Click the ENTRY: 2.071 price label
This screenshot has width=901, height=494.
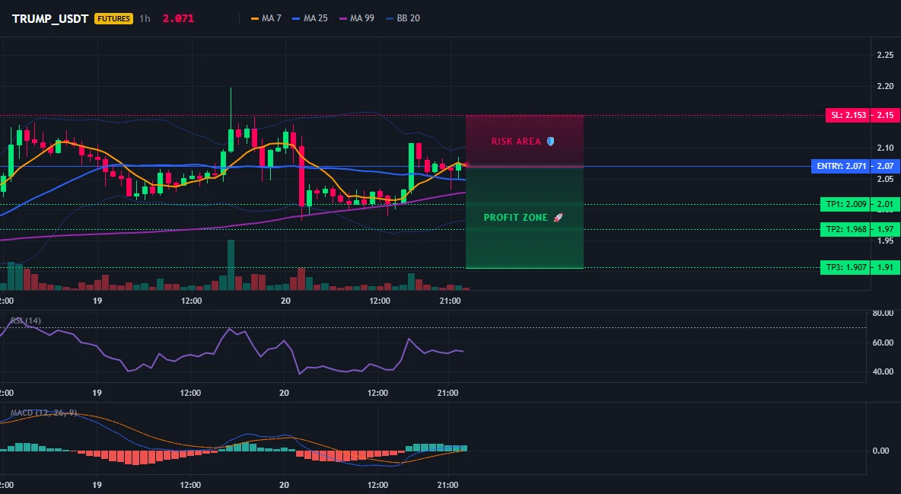tap(841, 166)
